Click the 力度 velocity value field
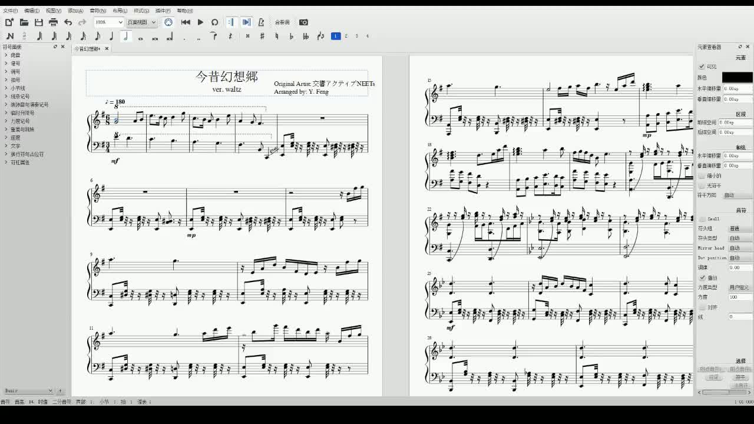Screen dimensions: 754x424 (x=740, y=297)
